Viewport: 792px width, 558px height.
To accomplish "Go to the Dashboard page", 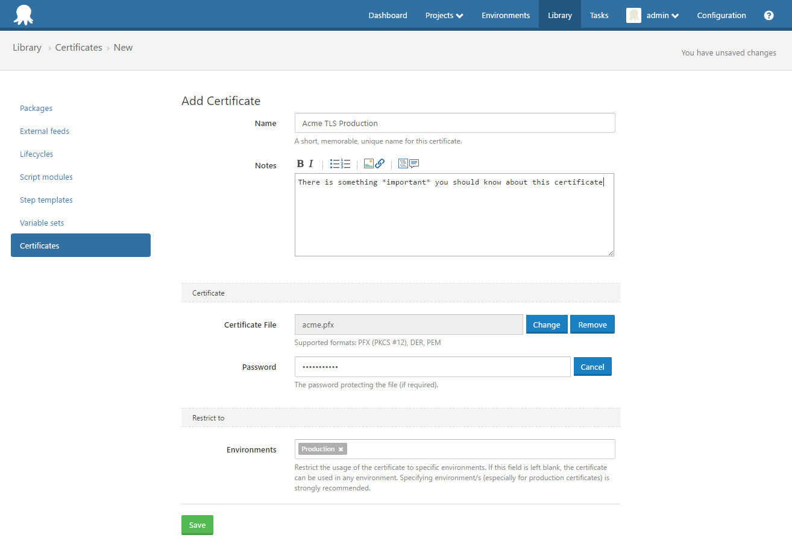I will click(x=388, y=15).
